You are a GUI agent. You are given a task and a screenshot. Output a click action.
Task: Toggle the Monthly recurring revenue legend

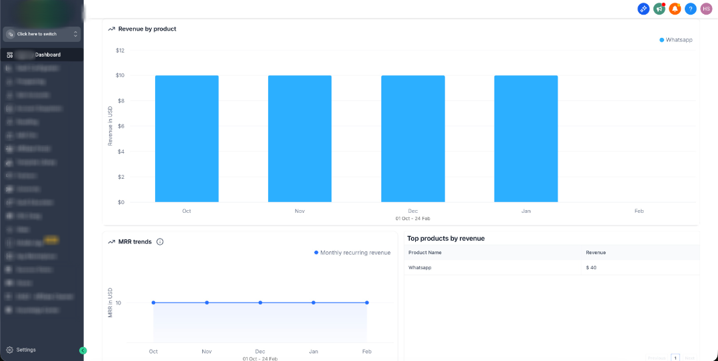click(x=352, y=253)
